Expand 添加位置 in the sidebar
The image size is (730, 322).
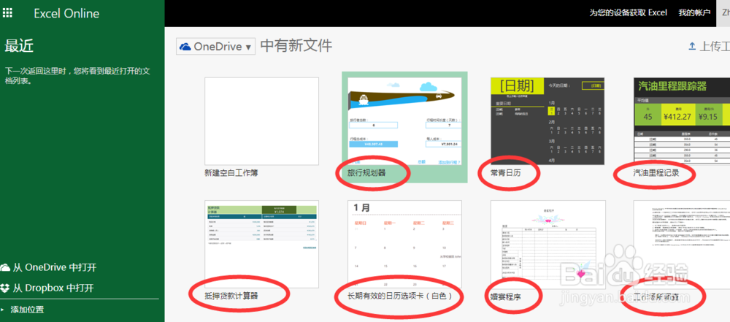click(28, 310)
